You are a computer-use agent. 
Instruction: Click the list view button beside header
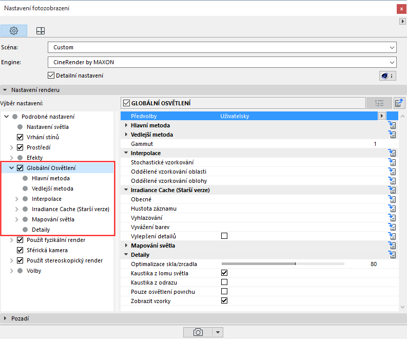pos(379,103)
